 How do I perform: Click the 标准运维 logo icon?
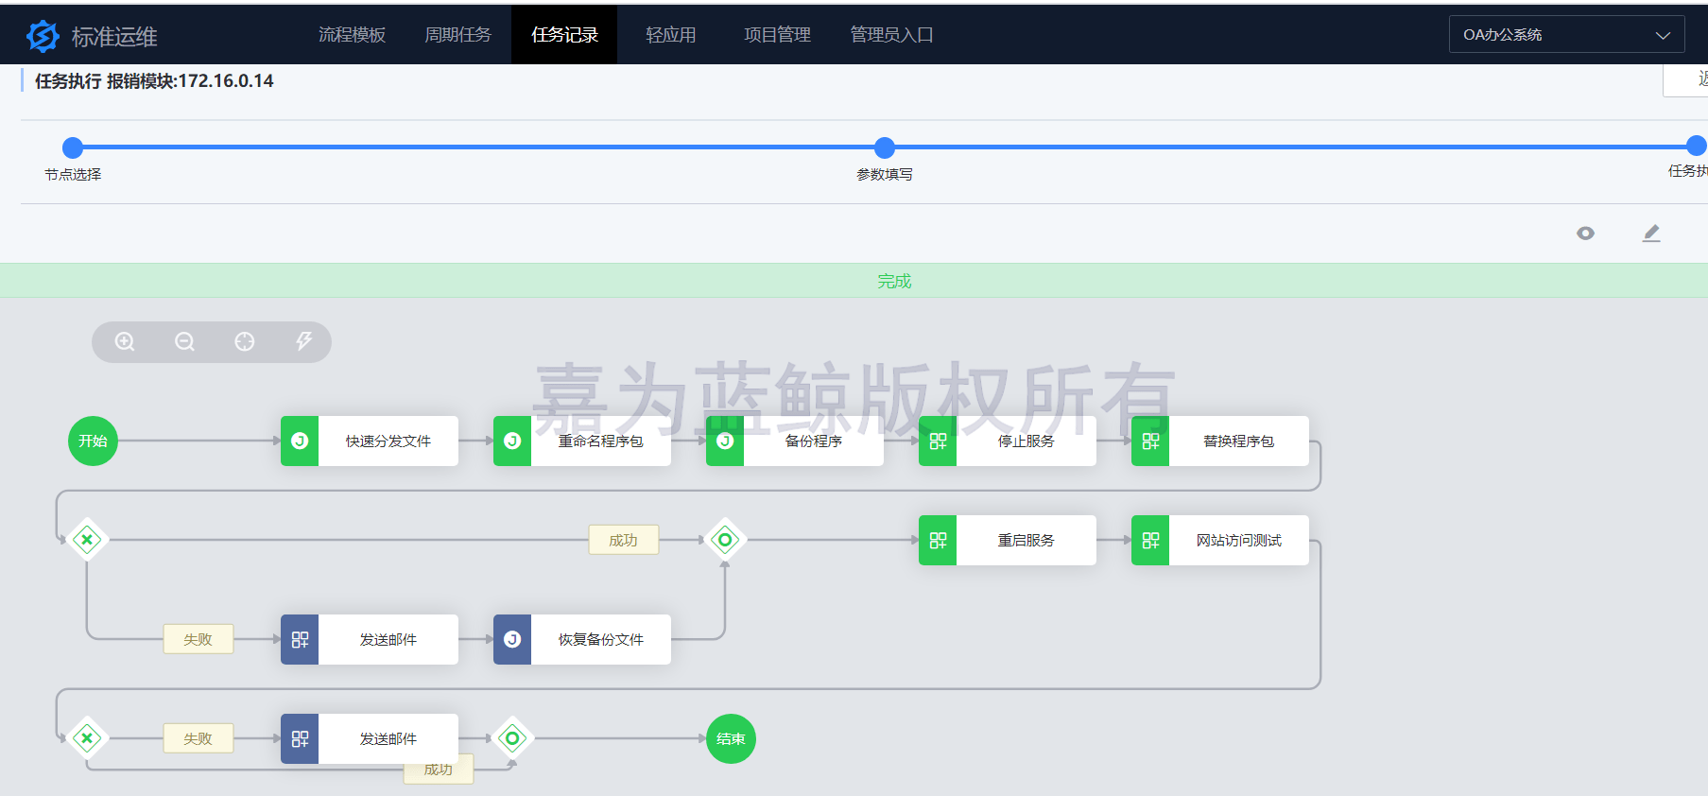43,36
